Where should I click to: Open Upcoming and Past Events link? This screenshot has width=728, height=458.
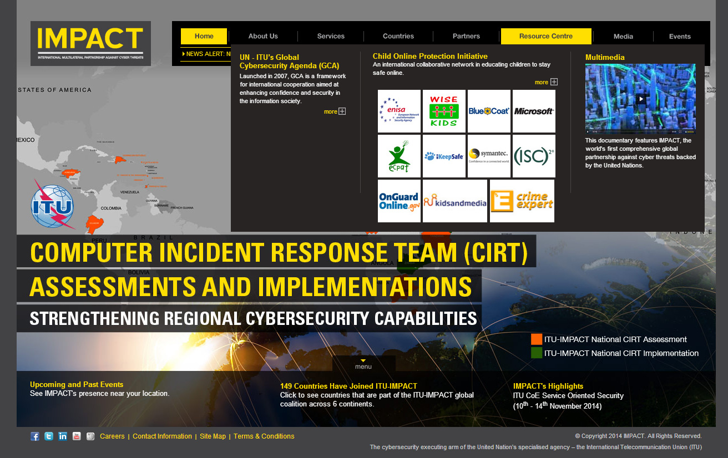coord(77,384)
